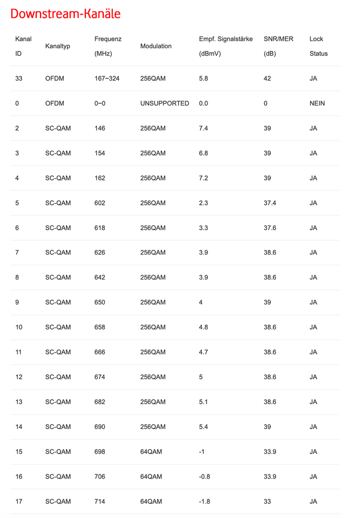Click the Downstream-Kanäle heading
This screenshot has height=518, width=344.
tap(65, 14)
